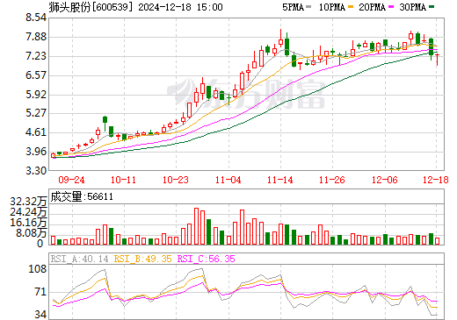Click the 10-23 date axis label
Image resolution: width=457 pixels, height=320 pixels.
click(176, 180)
